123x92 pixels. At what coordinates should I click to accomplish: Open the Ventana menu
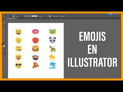pyautogui.click(x=31, y=14)
